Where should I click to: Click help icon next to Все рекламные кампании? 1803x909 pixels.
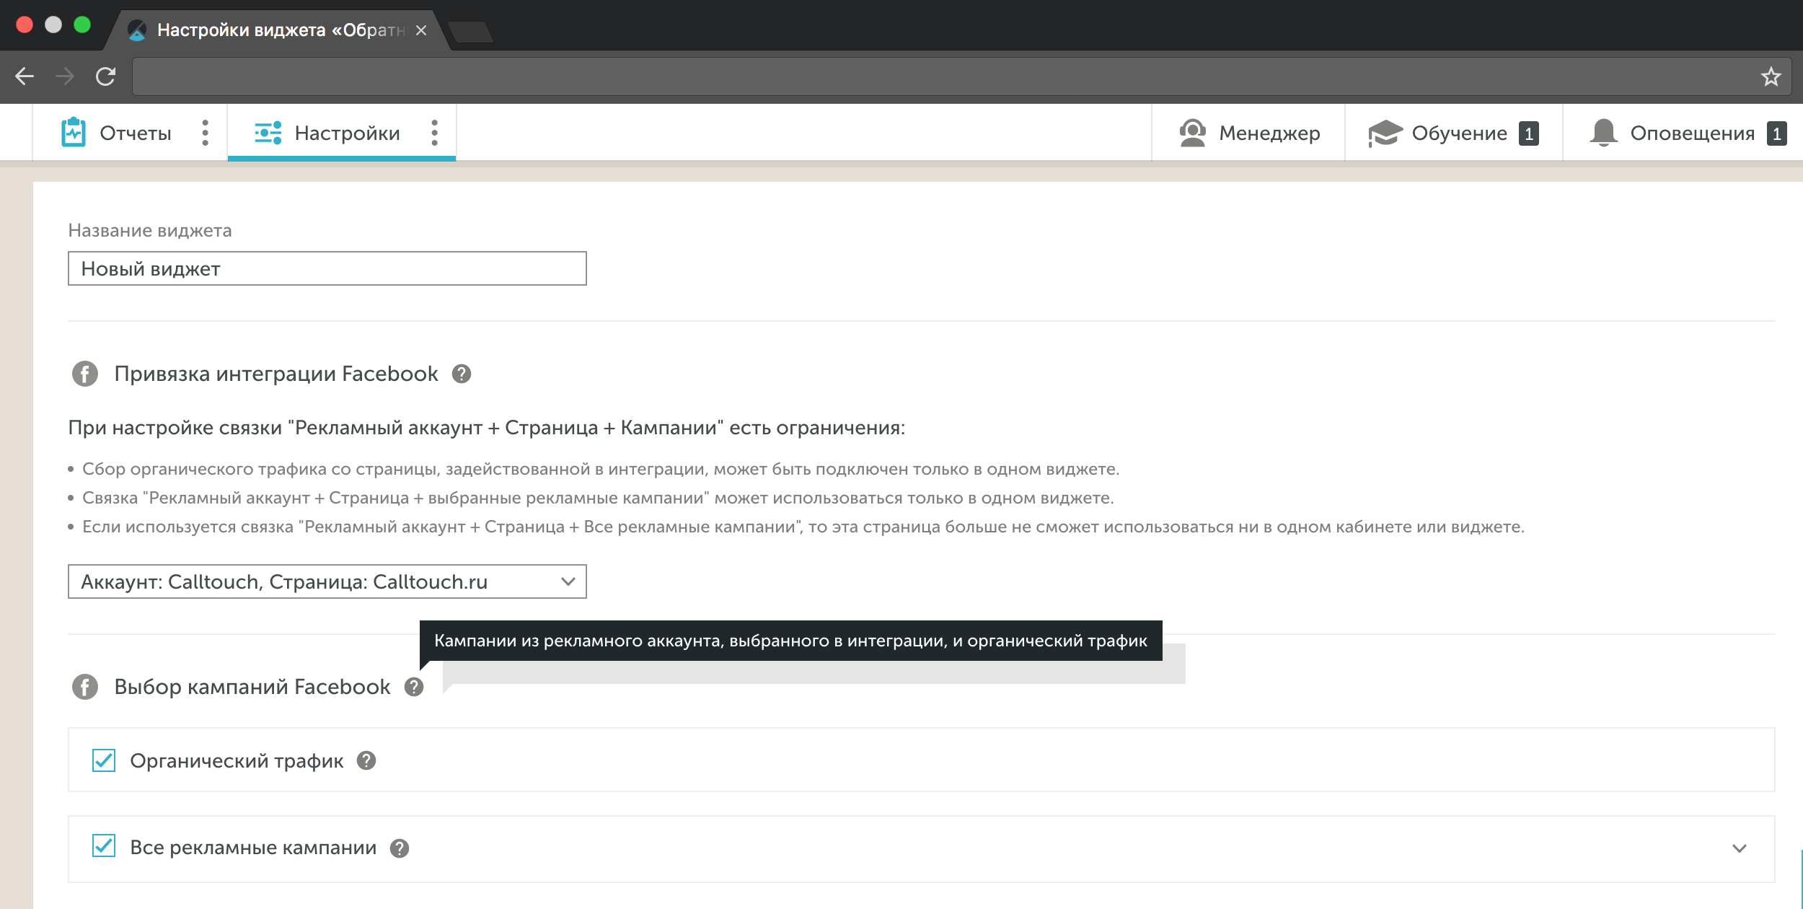[x=400, y=848]
